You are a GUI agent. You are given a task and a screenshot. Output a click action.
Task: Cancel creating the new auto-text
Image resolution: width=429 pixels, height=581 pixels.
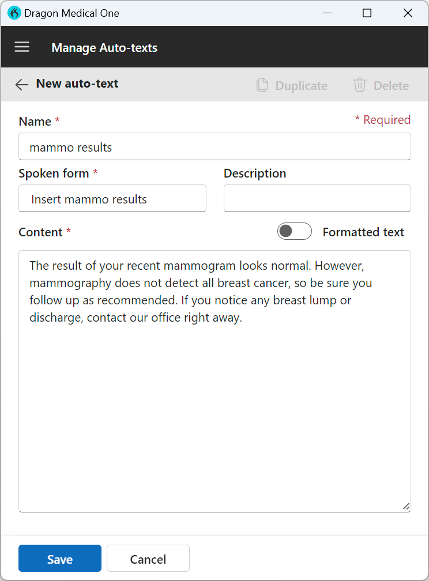pos(148,558)
